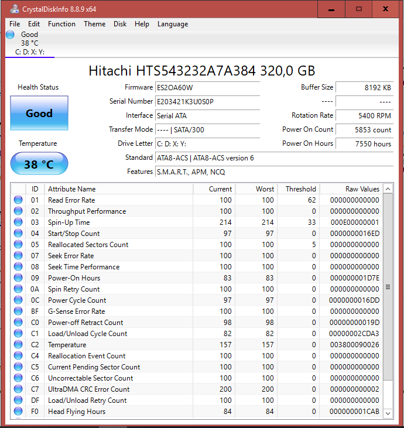Screen dimensions: 404x428
Task: Click status orb for UltraDMA CRC Error Count
Action: click(x=18, y=389)
